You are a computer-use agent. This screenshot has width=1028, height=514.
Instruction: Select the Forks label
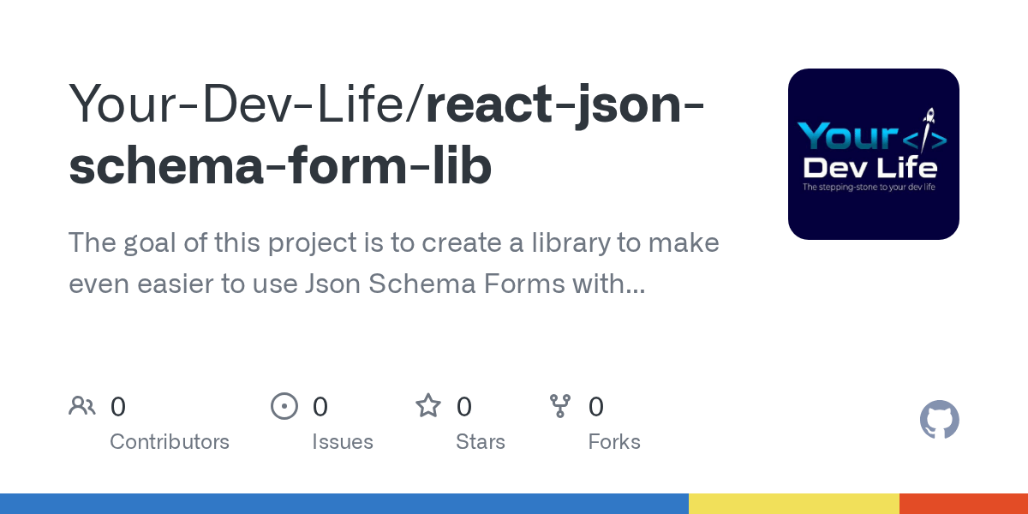click(614, 442)
